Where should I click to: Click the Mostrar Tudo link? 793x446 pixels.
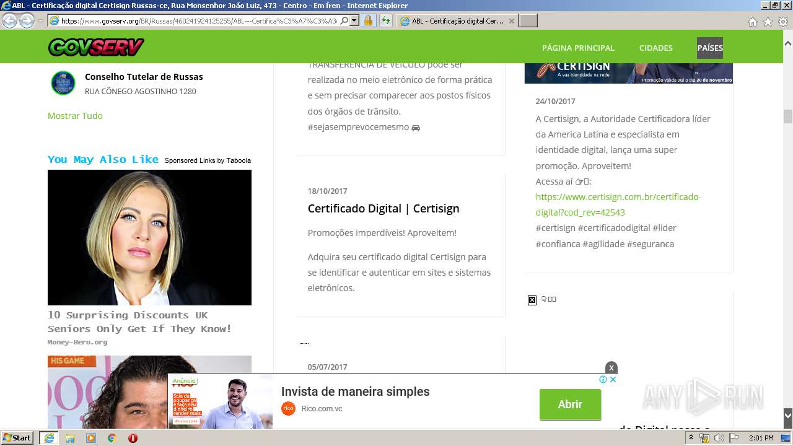point(75,116)
